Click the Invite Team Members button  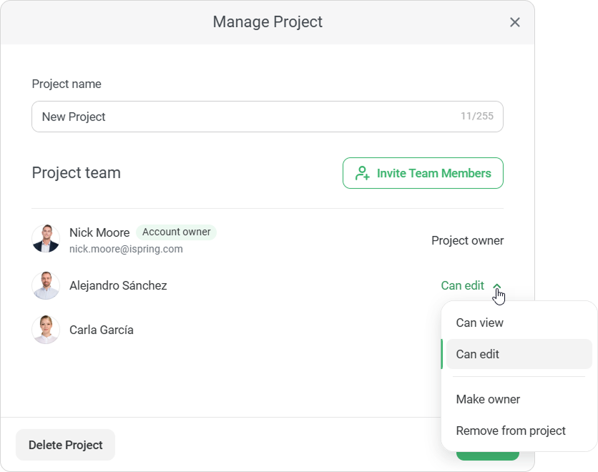coord(423,173)
